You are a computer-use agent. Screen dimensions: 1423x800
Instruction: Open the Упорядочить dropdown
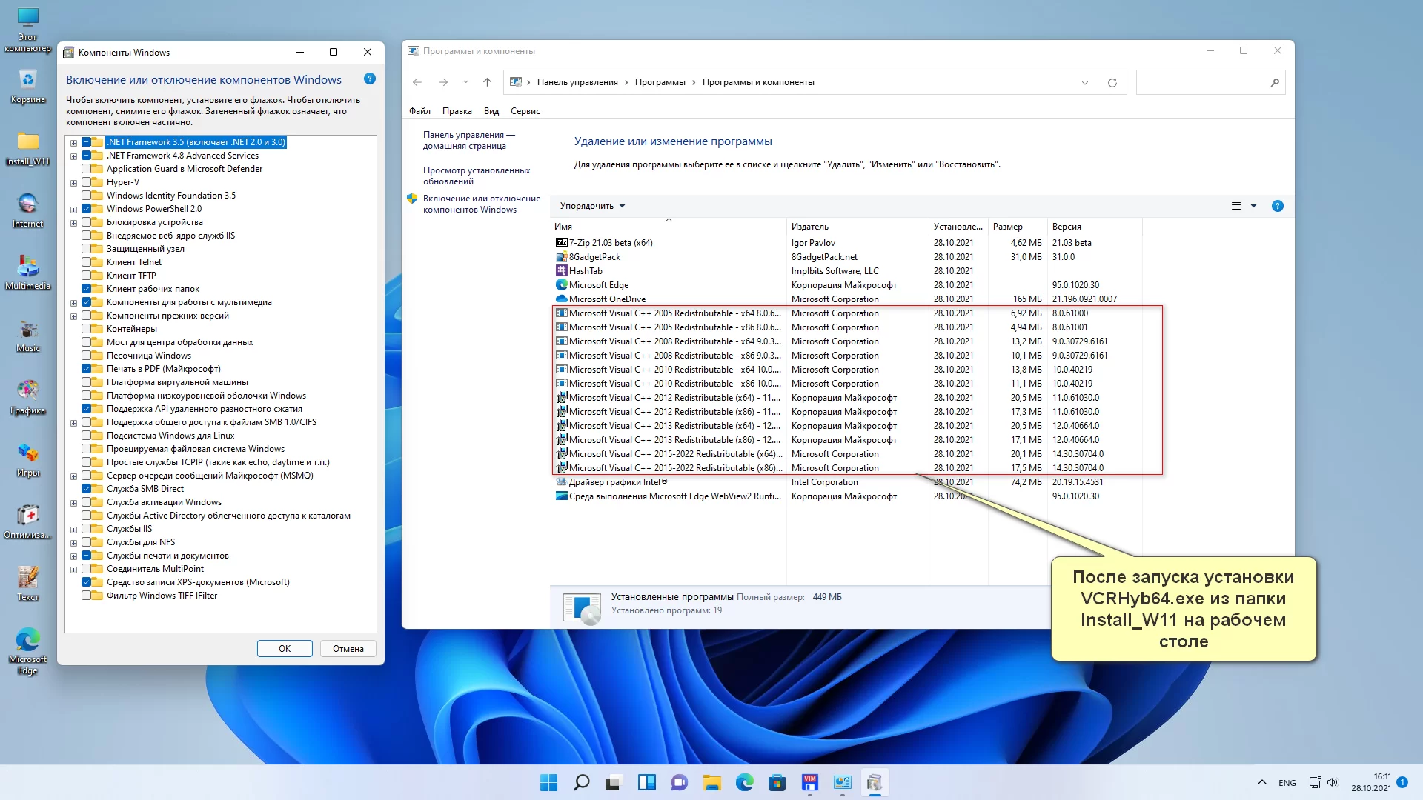[x=592, y=206]
